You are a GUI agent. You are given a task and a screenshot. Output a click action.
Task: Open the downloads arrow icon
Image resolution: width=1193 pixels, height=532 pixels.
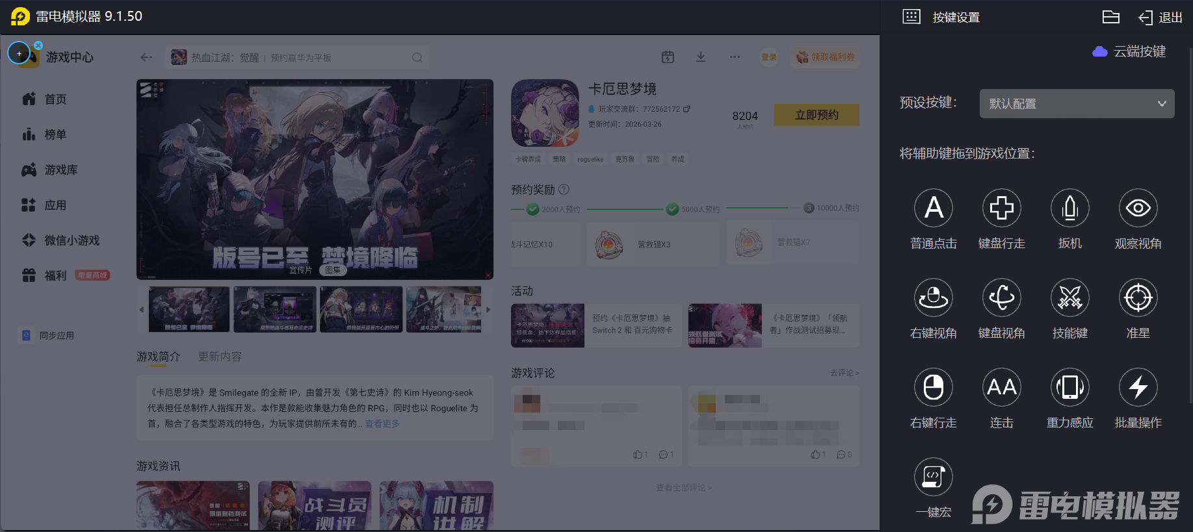701,57
